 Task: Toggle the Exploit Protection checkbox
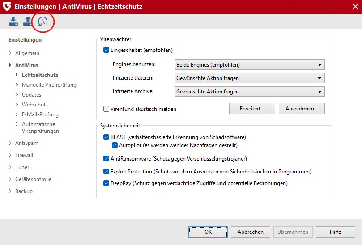106,172
